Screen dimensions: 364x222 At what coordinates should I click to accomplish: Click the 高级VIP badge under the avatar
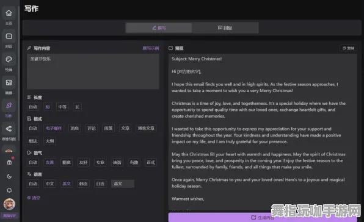click(9, 215)
